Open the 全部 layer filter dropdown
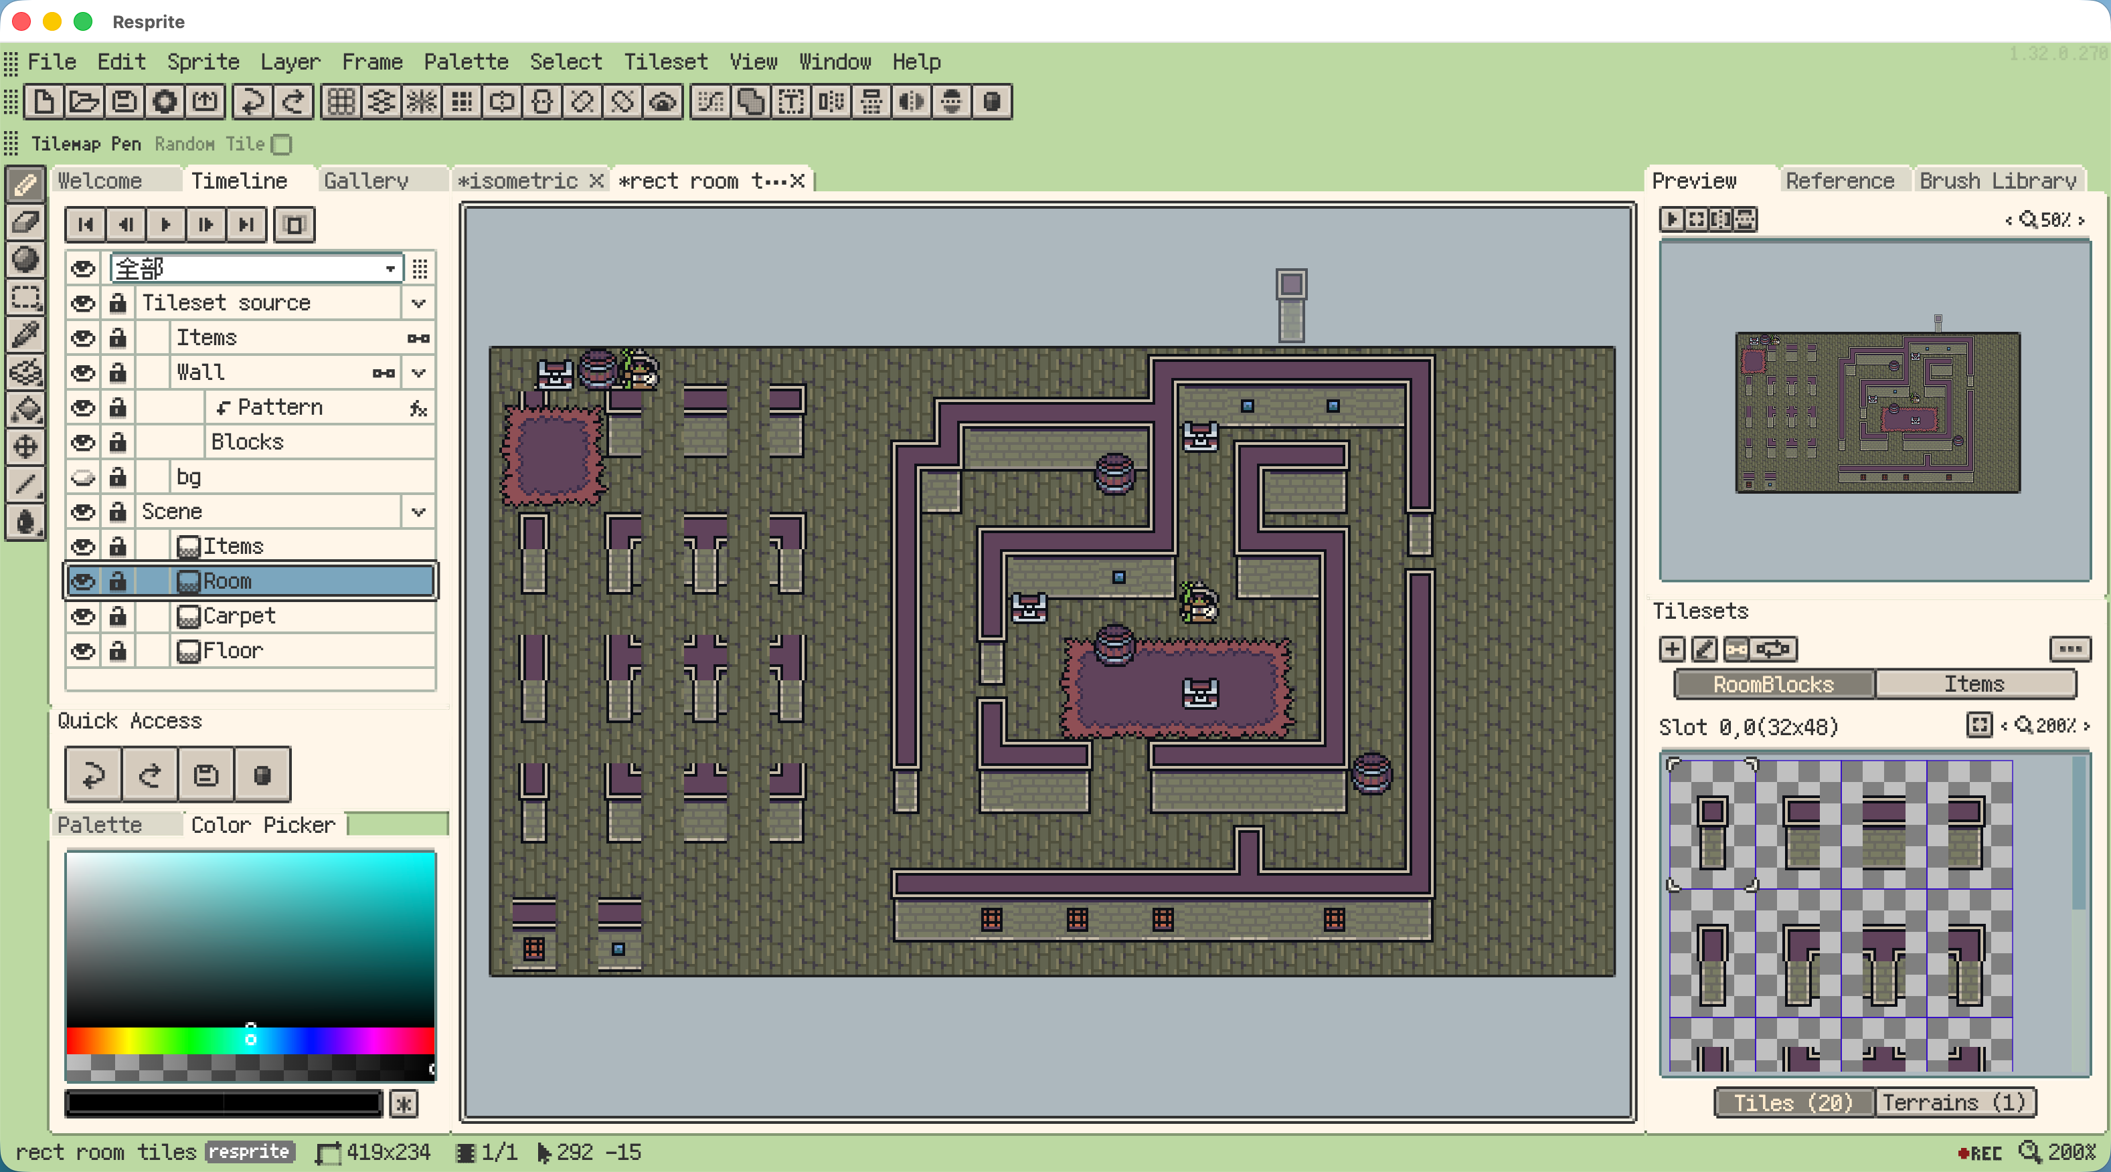The width and height of the screenshot is (2111, 1172). click(257, 269)
